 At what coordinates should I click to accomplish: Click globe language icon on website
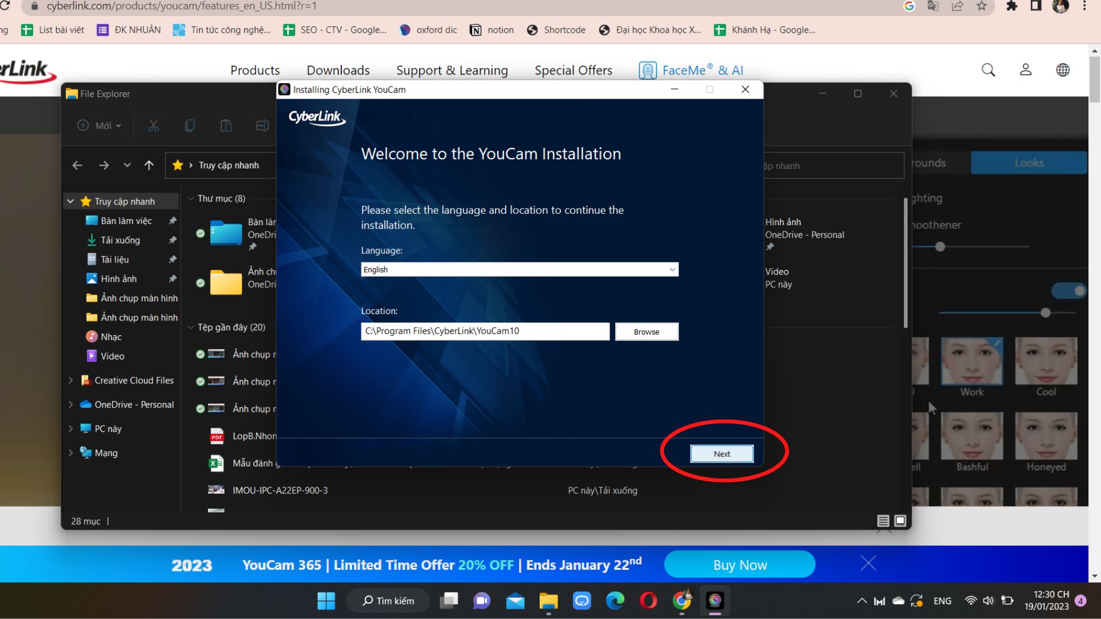[1063, 70]
